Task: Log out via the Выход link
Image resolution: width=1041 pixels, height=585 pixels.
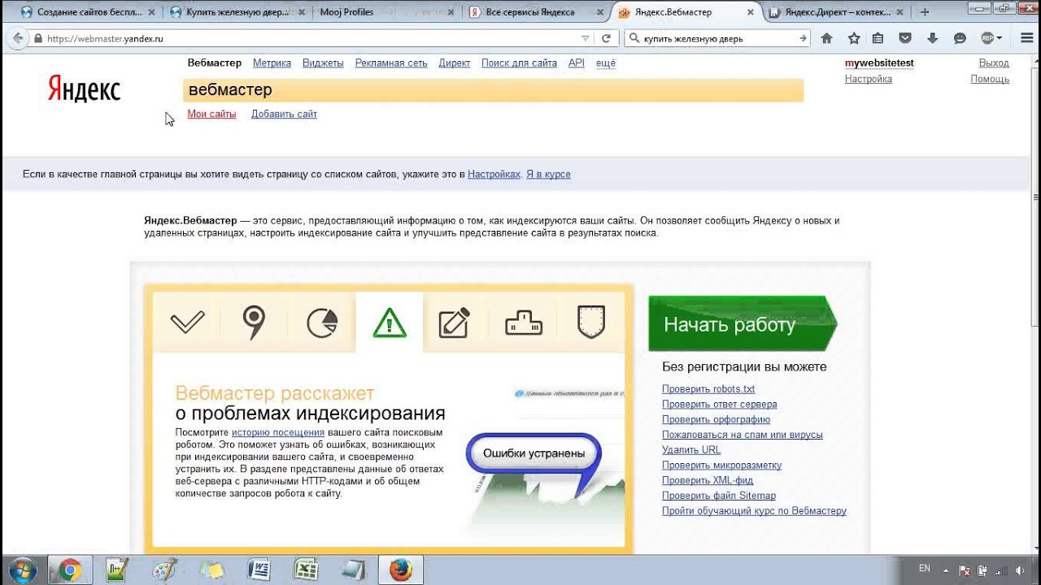Action: (x=994, y=63)
